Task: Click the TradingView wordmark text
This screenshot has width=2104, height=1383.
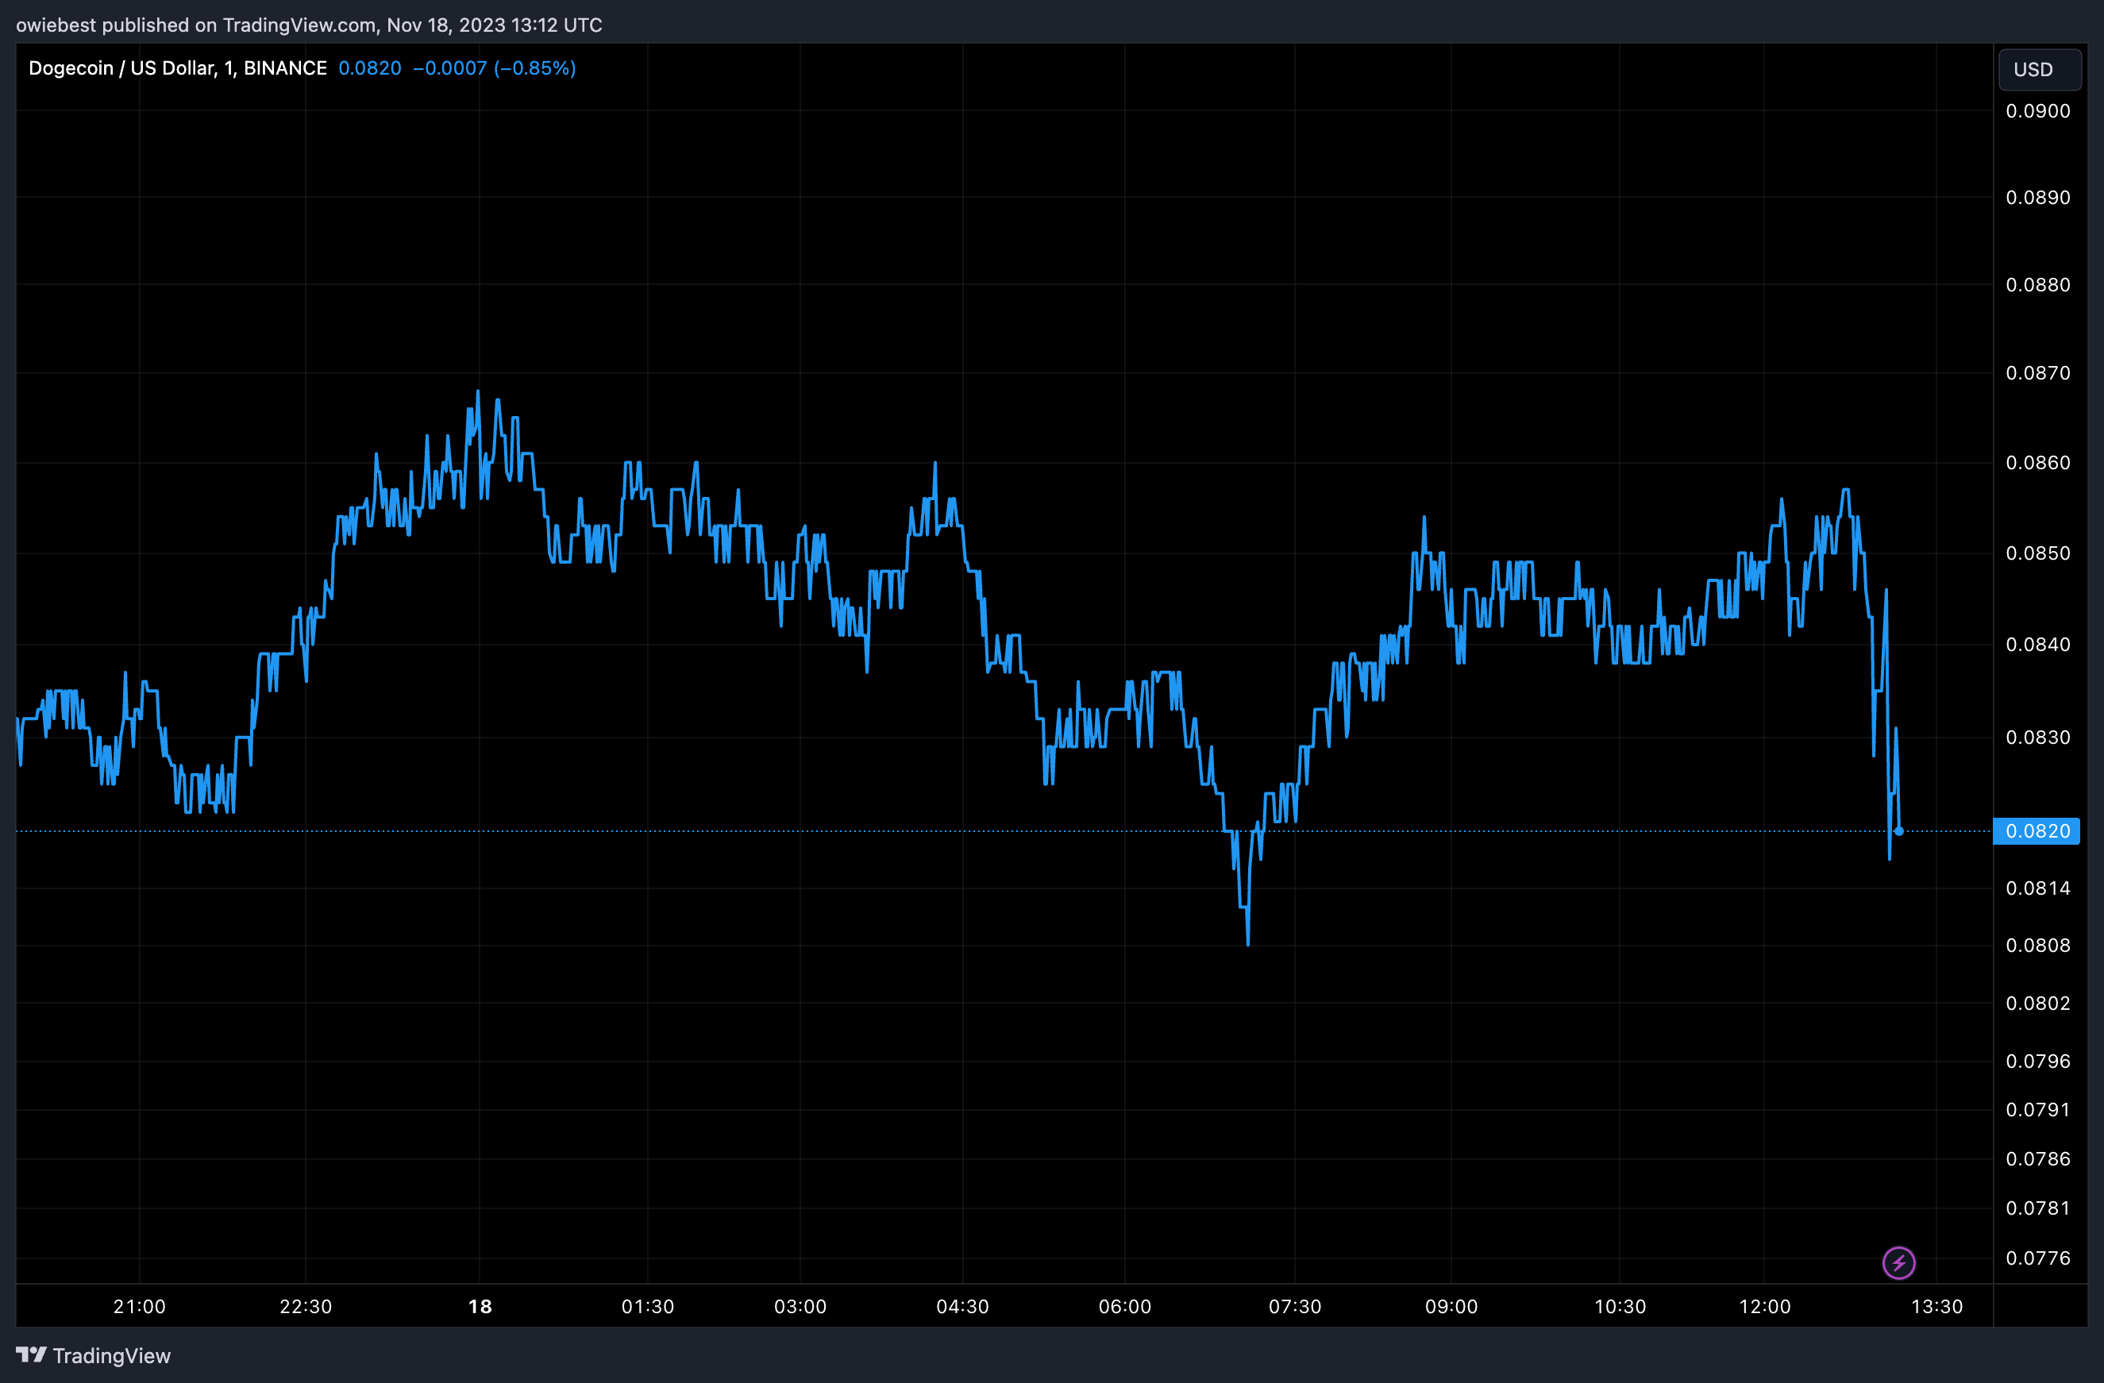Action: coord(111,1355)
